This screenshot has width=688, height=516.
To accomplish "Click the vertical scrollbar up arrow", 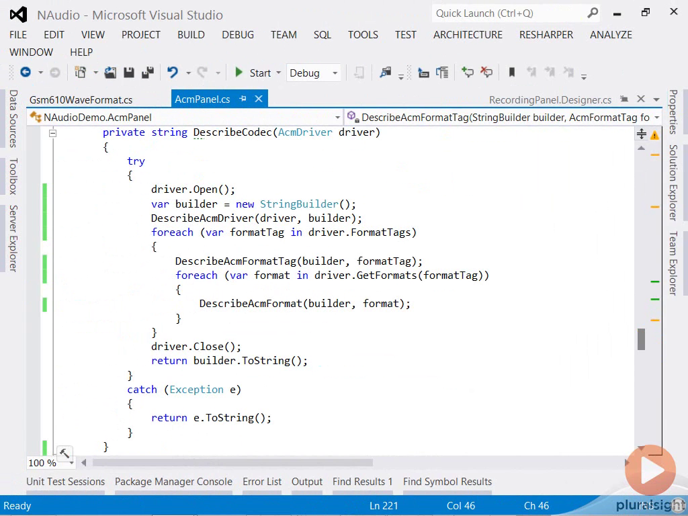I will 641,148.
